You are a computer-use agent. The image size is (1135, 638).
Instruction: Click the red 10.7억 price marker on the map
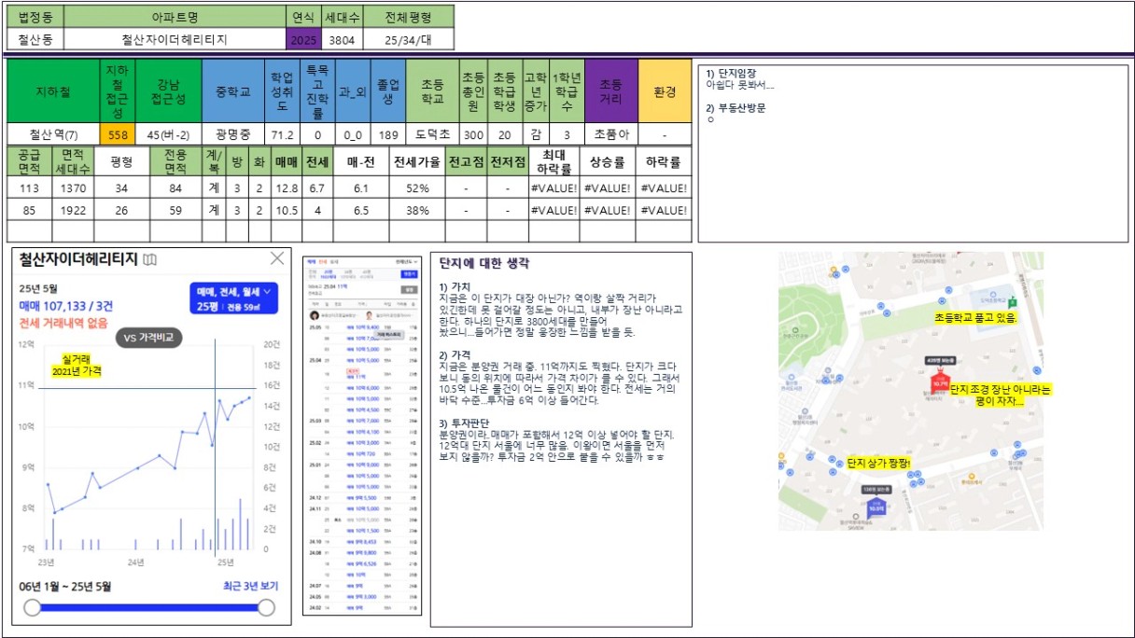coord(938,381)
